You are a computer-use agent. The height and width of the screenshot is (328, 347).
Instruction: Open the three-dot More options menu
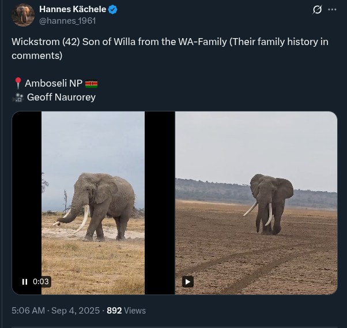(x=332, y=10)
